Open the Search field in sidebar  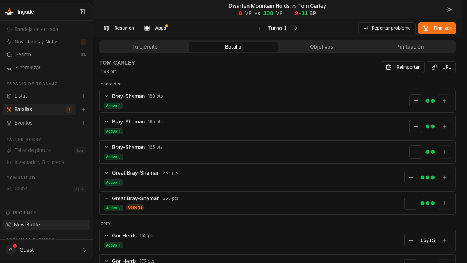[x=46, y=54]
